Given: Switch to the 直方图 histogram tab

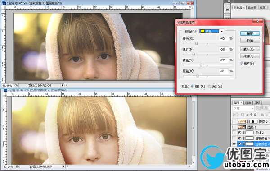Looking at the screenshot, I should coord(252,8).
